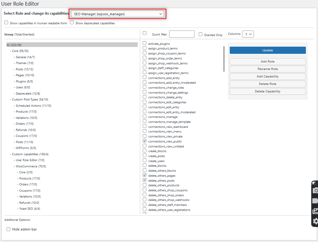Open the Select Role dropdown showing SEO Manager
Viewport: 318px width, 242px height.
point(118,14)
